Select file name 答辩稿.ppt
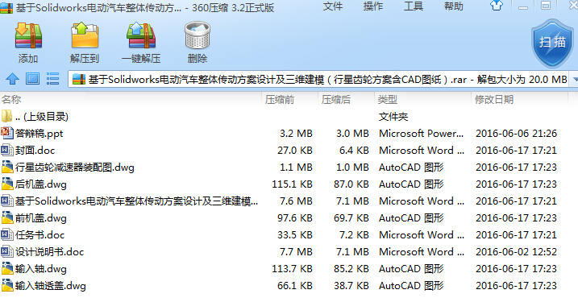This screenshot has height=298, width=578. coord(39,134)
